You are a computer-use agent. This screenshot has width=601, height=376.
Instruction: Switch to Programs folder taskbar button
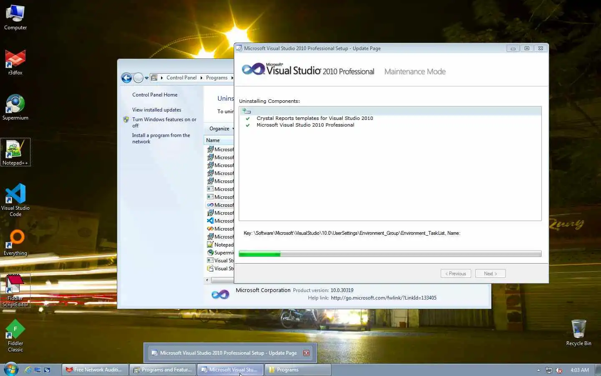[298, 370]
